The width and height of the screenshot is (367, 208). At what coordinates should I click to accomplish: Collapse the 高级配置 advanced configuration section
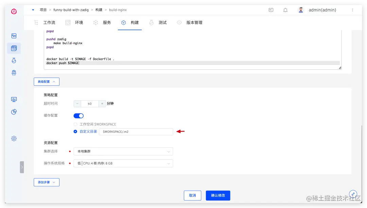point(46,82)
